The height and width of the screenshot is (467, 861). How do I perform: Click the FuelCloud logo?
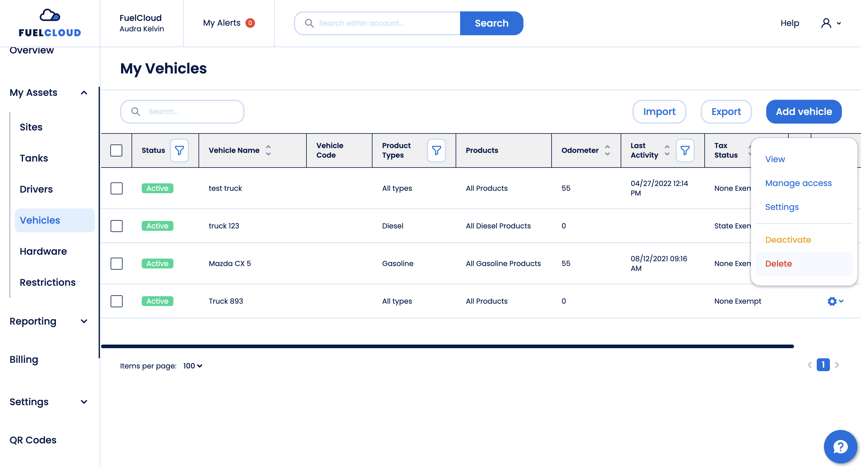(x=50, y=23)
